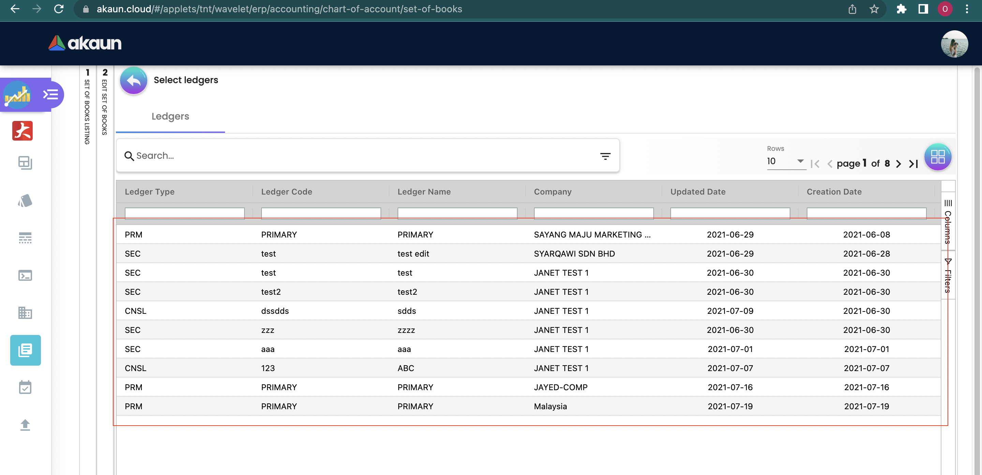
Task: Toggle the Columns side panel
Action: (x=948, y=222)
